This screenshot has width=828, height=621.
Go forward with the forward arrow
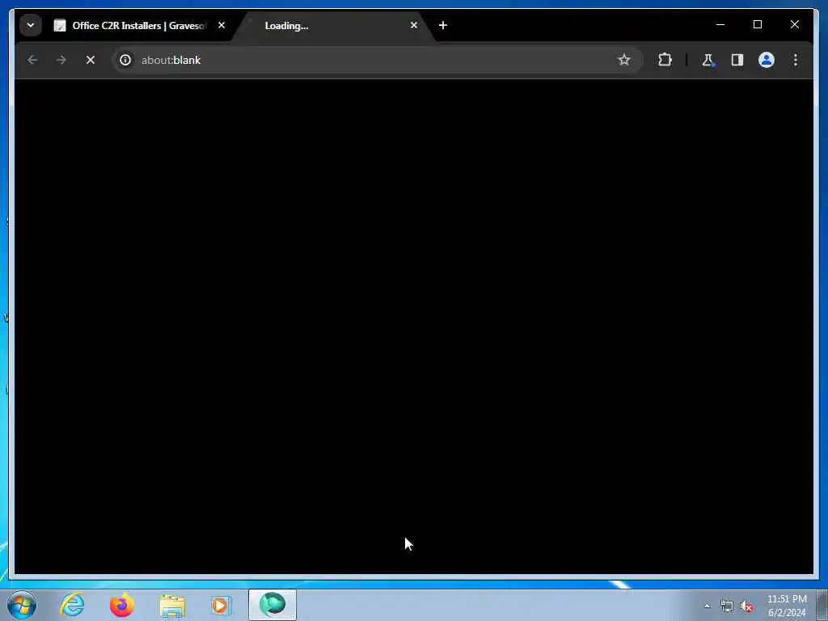pyautogui.click(x=61, y=60)
